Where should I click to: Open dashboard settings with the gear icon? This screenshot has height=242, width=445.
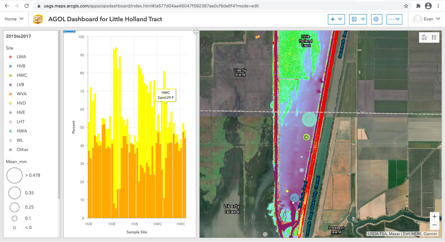pyautogui.click(x=376, y=19)
